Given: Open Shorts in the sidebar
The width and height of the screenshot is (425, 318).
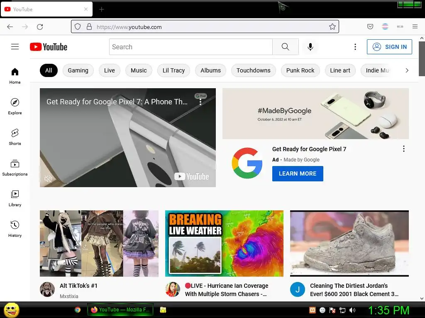Looking at the screenshot, I should [x=15, y=137].
